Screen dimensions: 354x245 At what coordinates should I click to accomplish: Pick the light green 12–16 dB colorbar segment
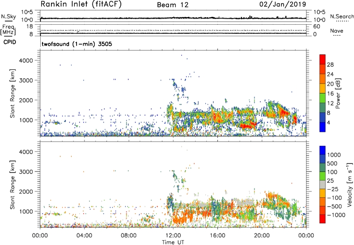click(323, 98)
